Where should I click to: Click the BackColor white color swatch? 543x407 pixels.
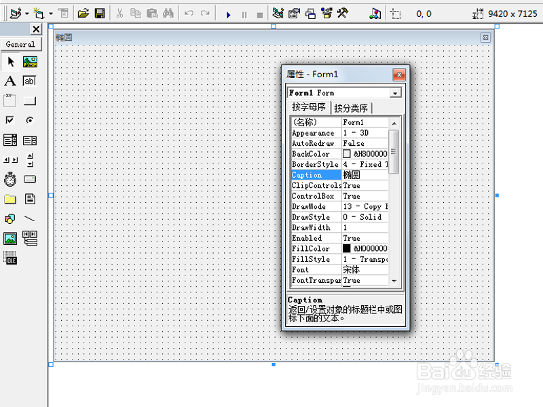coord(347,154)
